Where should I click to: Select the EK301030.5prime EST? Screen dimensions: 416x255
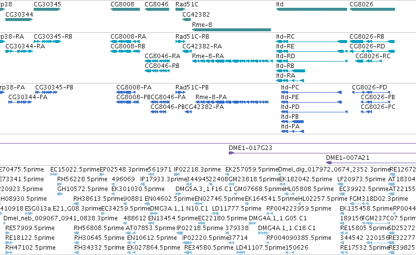(113, 194)
